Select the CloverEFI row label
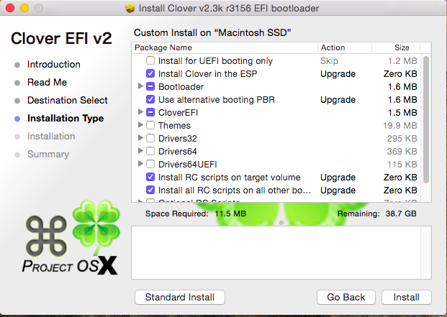The image size is (447, 317). point(179,113)
